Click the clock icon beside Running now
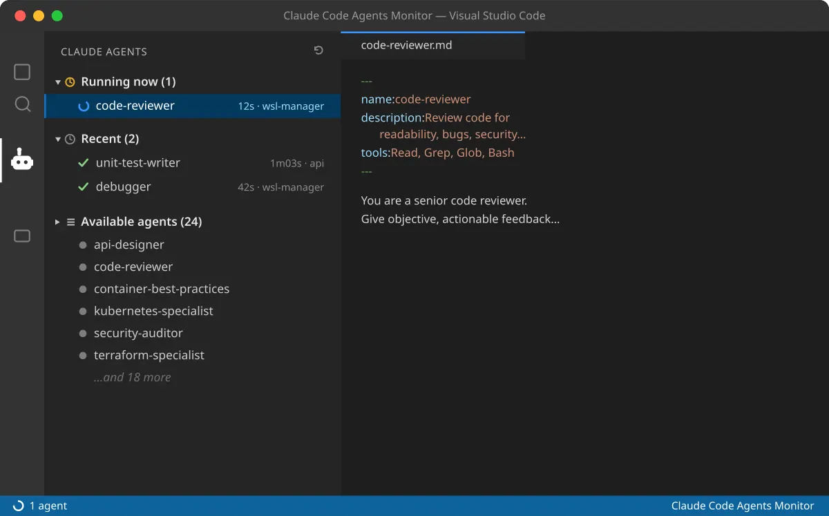The image size is (829, 516). click(x=70, y=82)
